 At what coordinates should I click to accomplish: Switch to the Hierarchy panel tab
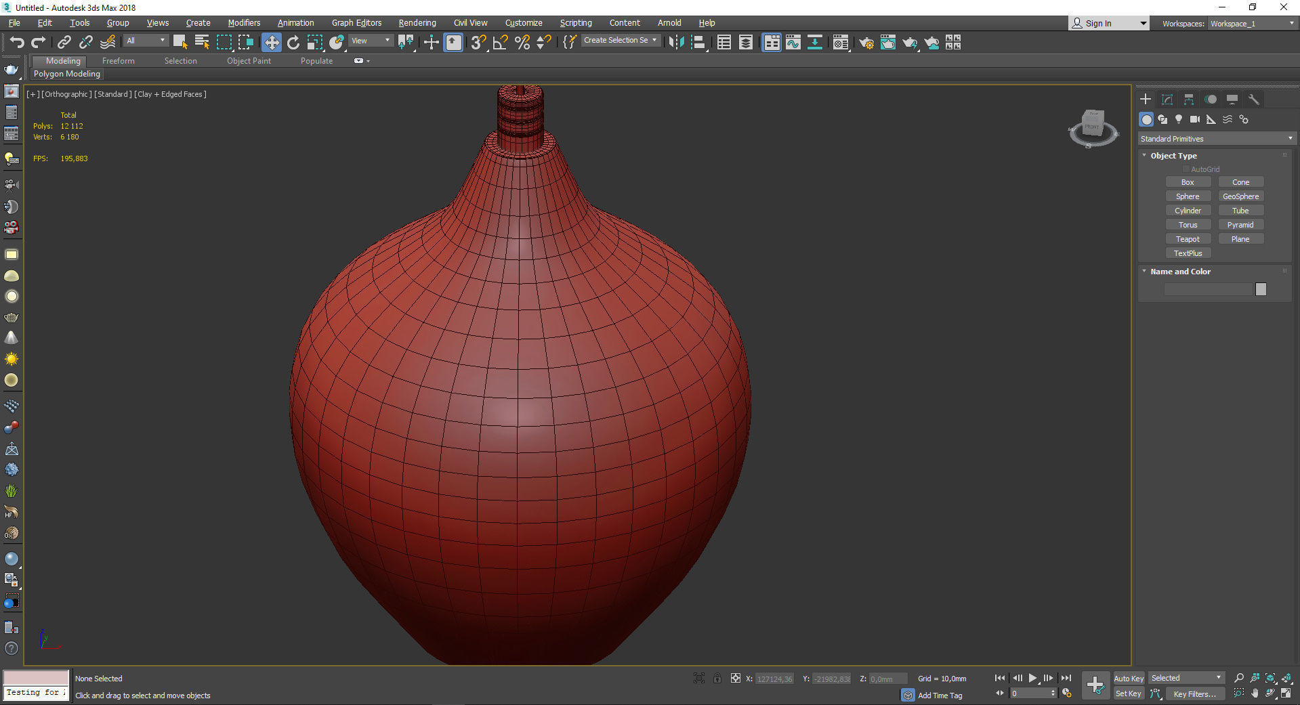tap(1189, 100)
